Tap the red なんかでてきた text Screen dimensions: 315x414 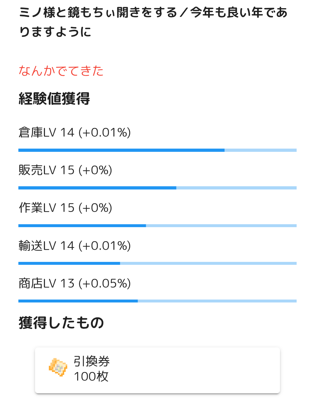point(61,71)
